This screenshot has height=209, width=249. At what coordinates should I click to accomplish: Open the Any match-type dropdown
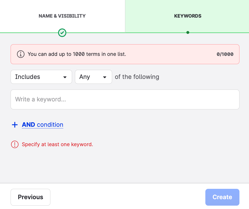pos(93,77)
